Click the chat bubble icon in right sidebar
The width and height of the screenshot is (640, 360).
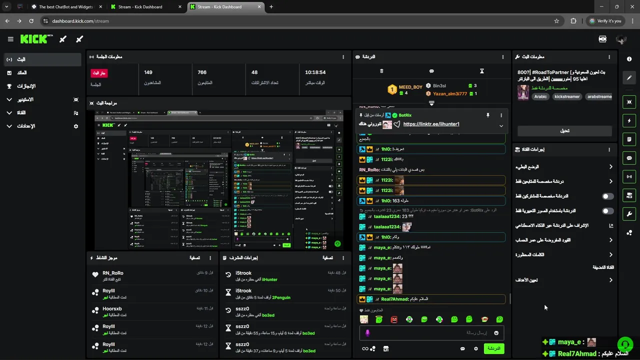(x=629, y=158)
